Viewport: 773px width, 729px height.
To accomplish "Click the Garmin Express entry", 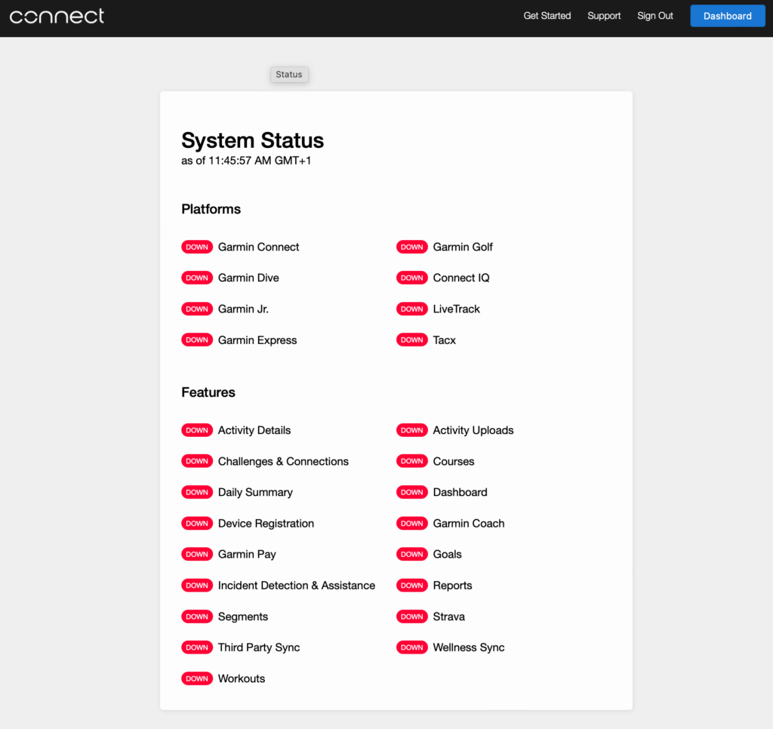I will 257,340.
